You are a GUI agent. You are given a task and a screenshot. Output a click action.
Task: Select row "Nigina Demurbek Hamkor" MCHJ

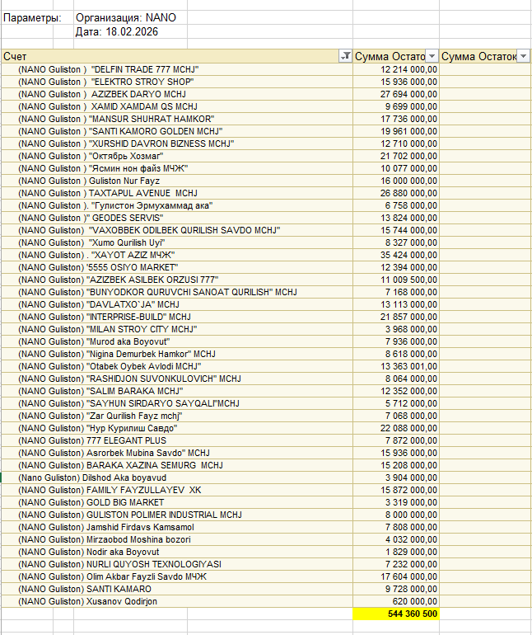[x=177, y=354]
